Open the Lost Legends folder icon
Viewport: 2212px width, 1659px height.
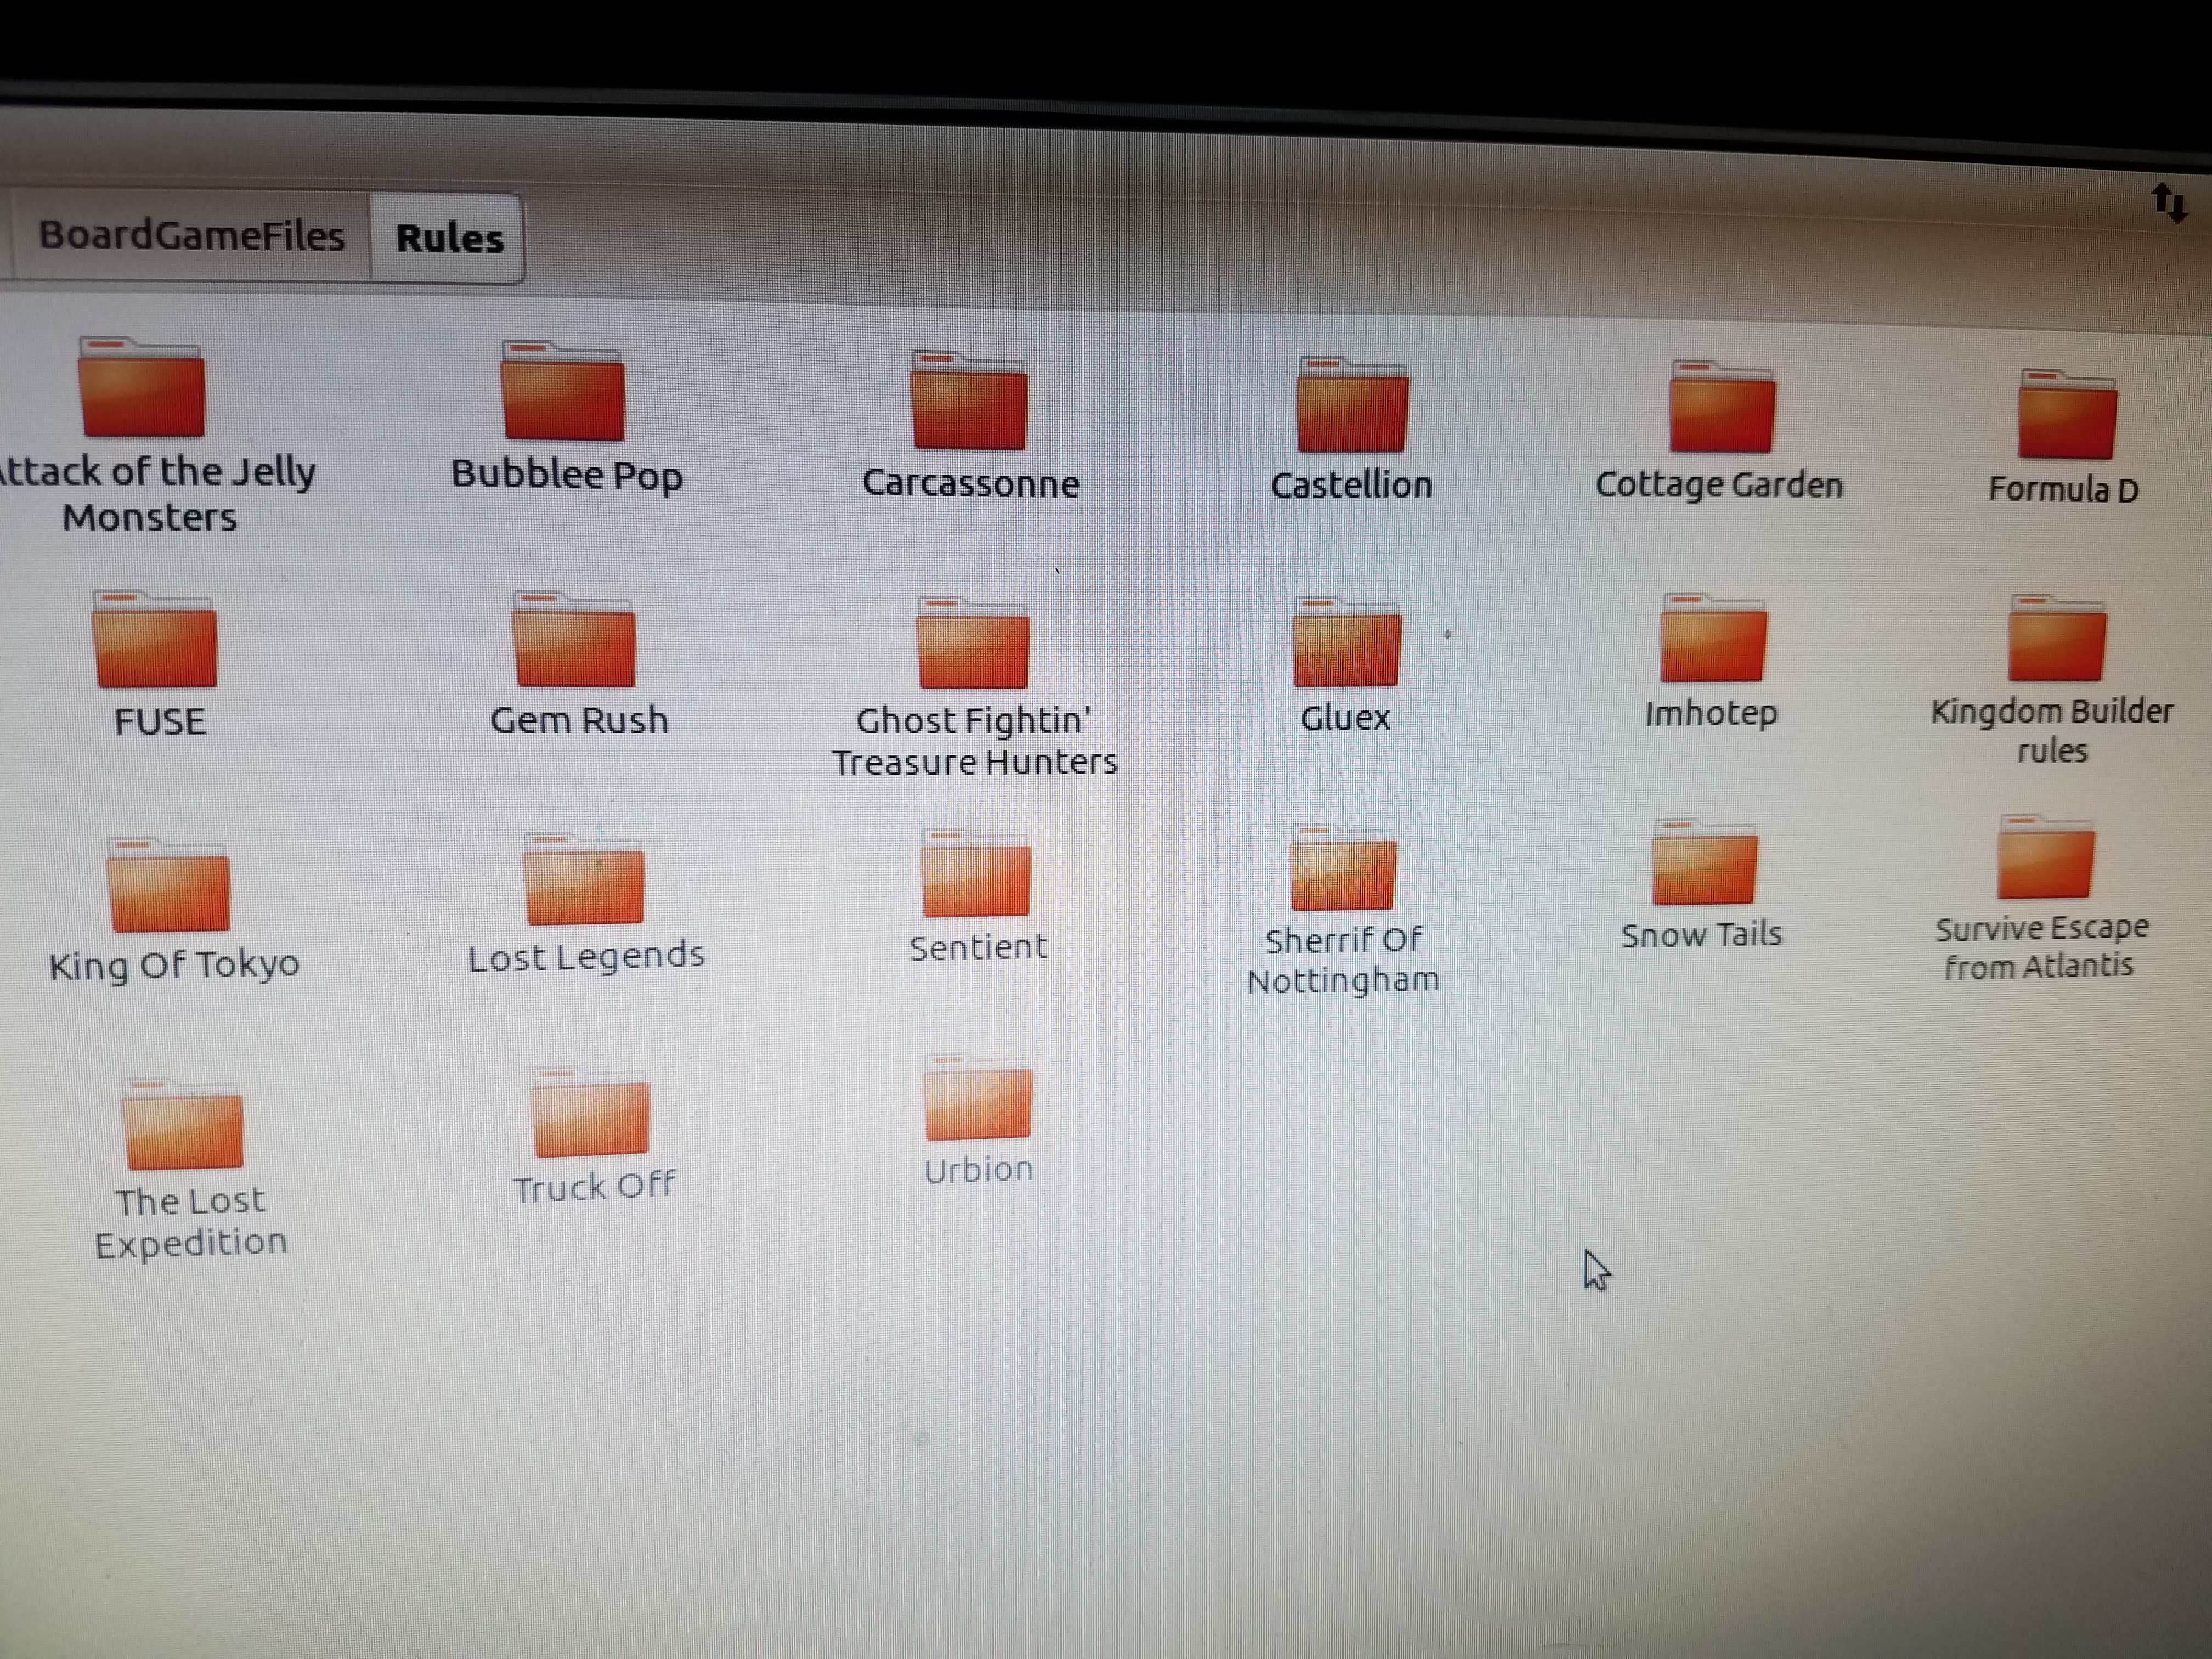[x=584, y=878]
